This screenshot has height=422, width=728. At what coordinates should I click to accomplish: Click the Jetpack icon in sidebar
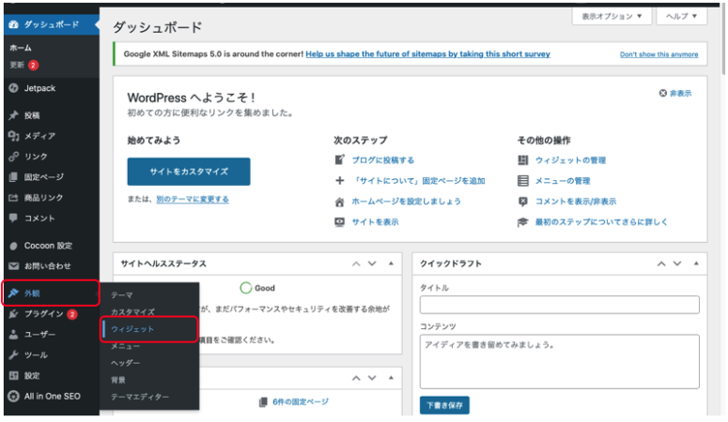pos(13,87)
